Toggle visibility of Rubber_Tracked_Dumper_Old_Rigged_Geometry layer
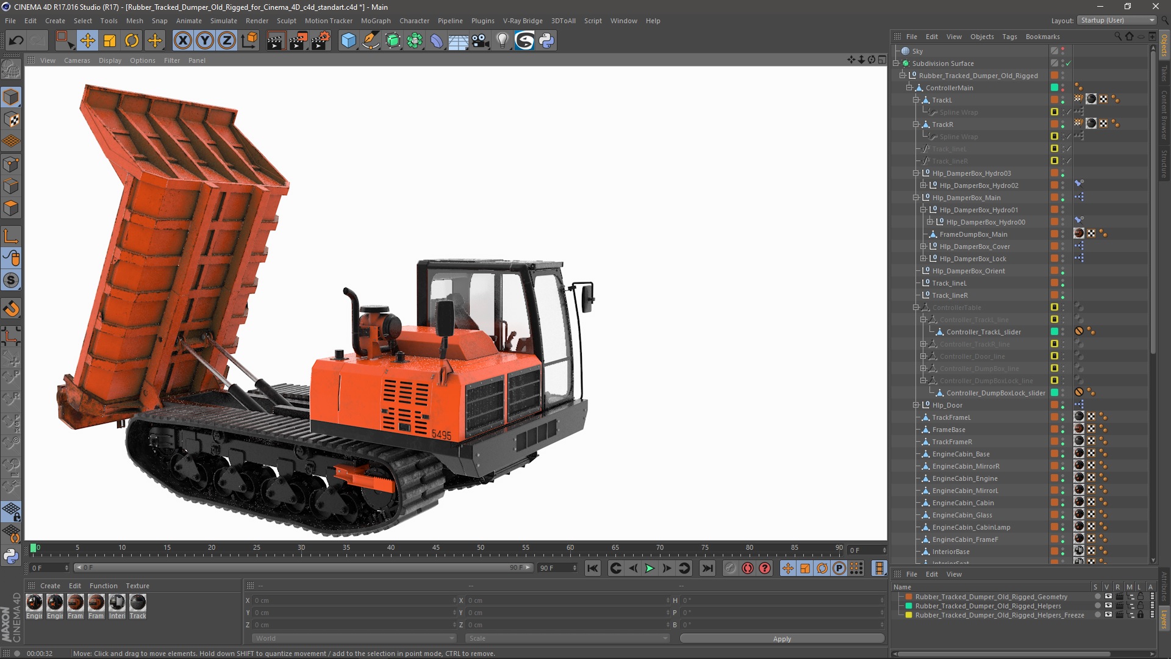The image size is (1171, 659). (1108, 597)
